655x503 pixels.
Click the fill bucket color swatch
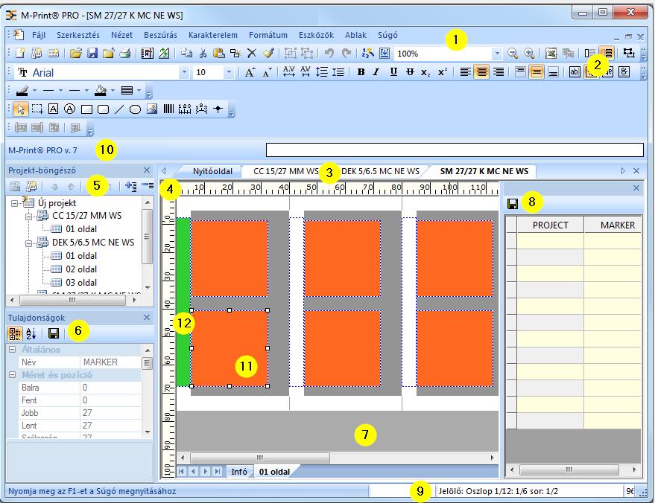(101, 90)
